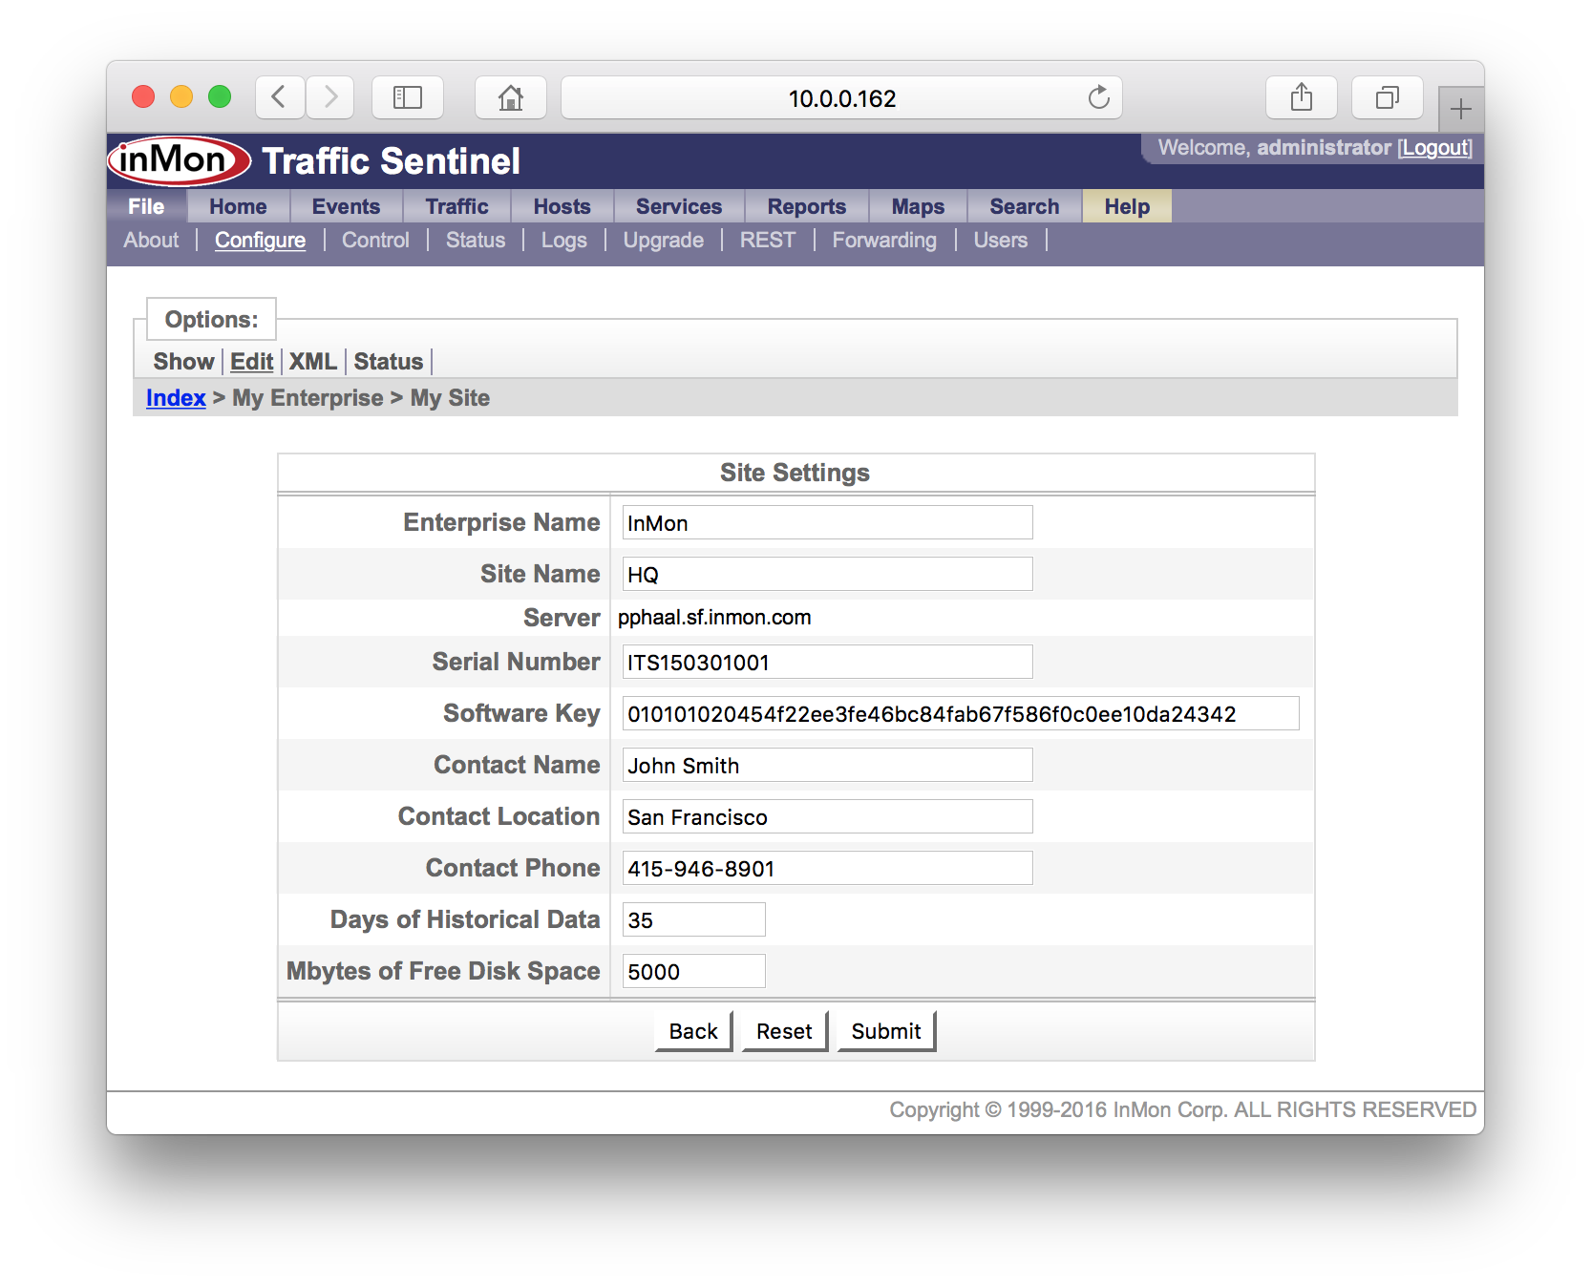Select the Users submenu item
This screenshot has width=1591, height=1287.
pos(1001,241)
